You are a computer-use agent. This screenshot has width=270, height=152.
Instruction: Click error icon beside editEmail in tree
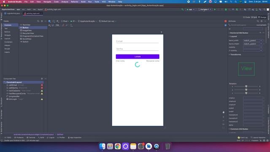[x=42, y=85]
